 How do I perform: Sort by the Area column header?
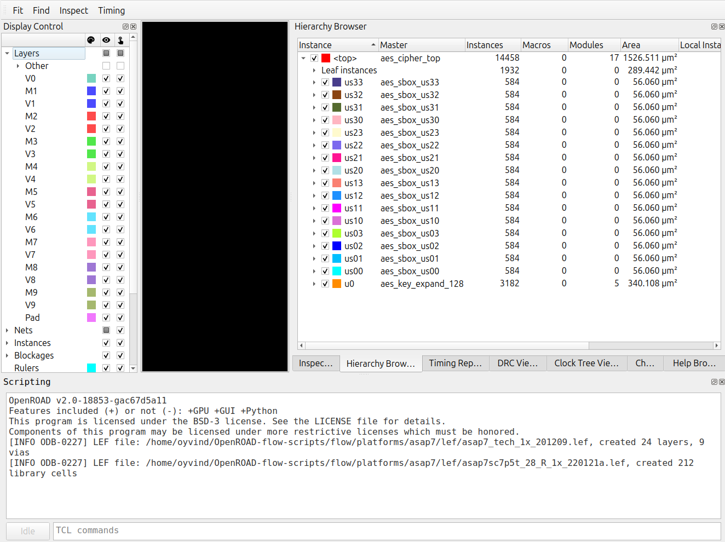[x=649, y=45]
